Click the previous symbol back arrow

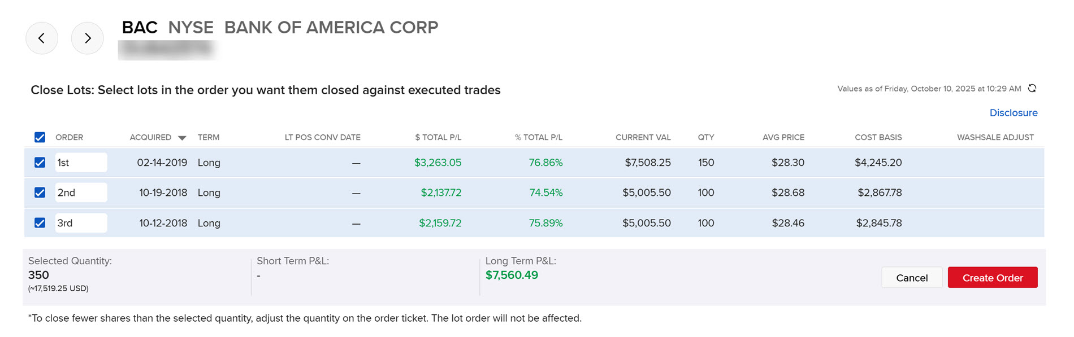coord(42,38)
